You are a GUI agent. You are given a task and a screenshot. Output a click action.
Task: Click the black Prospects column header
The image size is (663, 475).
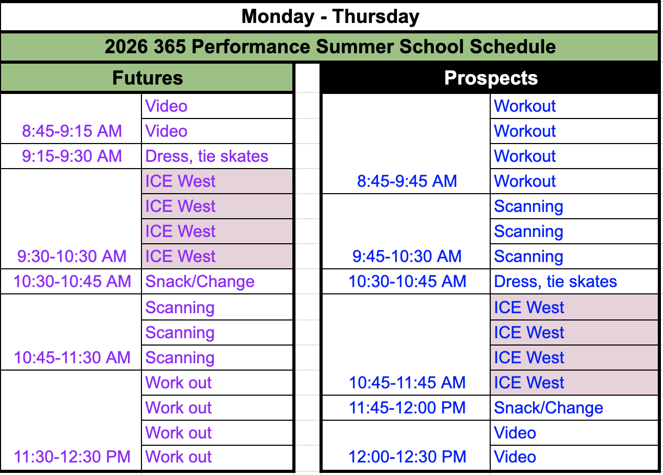pyautogui.click(x=490, y=78)
